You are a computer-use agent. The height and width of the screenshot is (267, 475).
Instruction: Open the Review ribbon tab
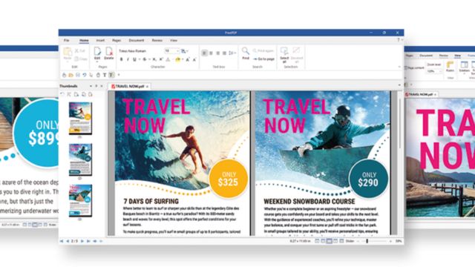click(x=157, y=40)
